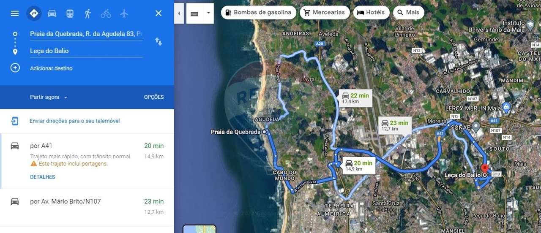Collapse the side panel with arrow
Screen dimensions: 541x233
[179, 13]
